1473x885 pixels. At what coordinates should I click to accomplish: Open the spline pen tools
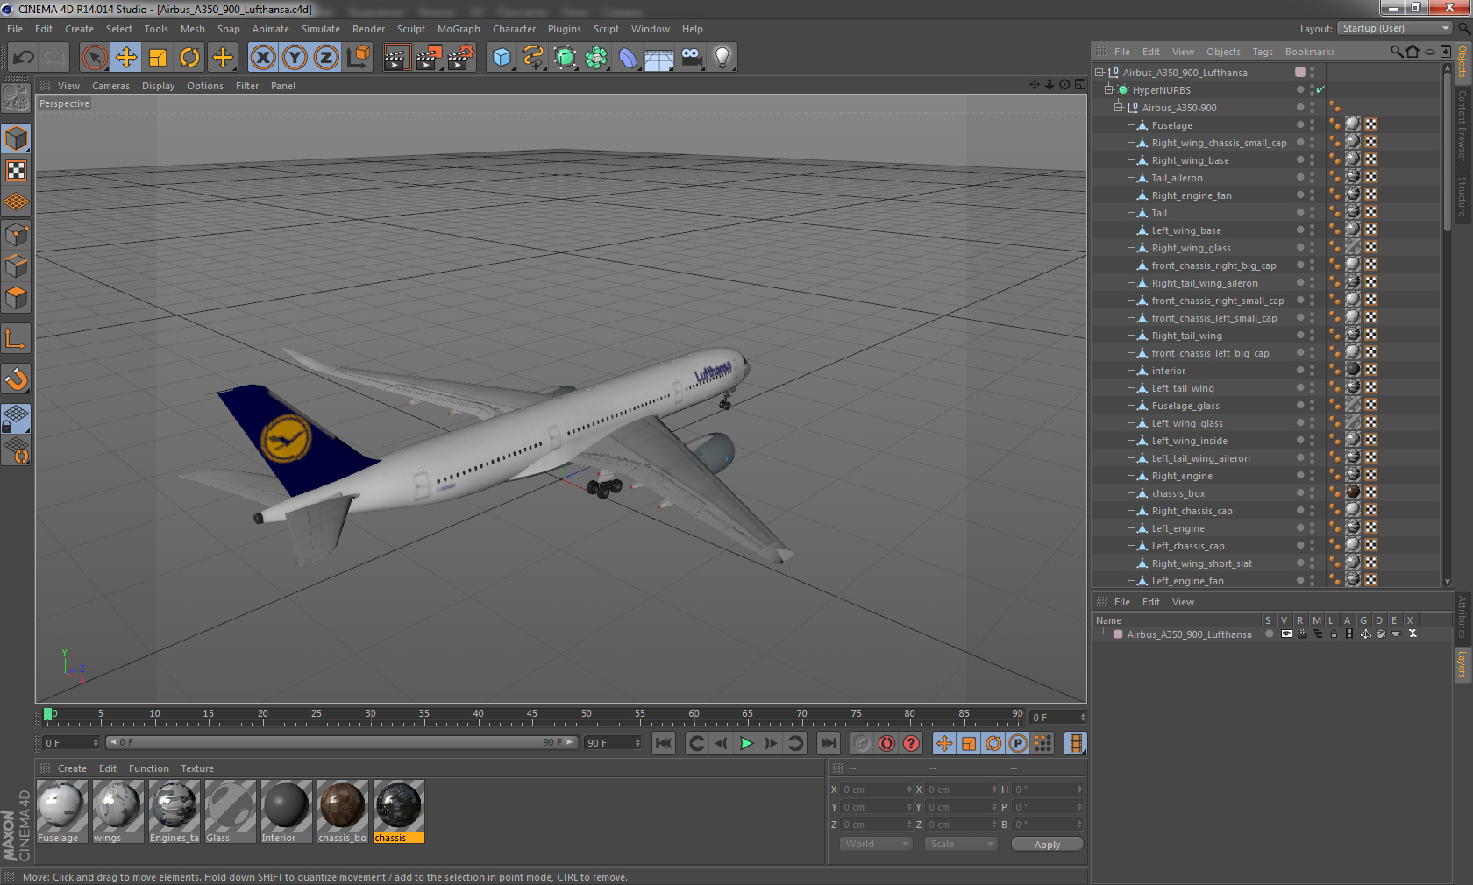pos(533,58)
